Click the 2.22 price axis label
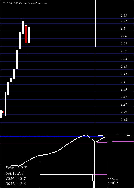134x188 pixels. coord(124,112)
